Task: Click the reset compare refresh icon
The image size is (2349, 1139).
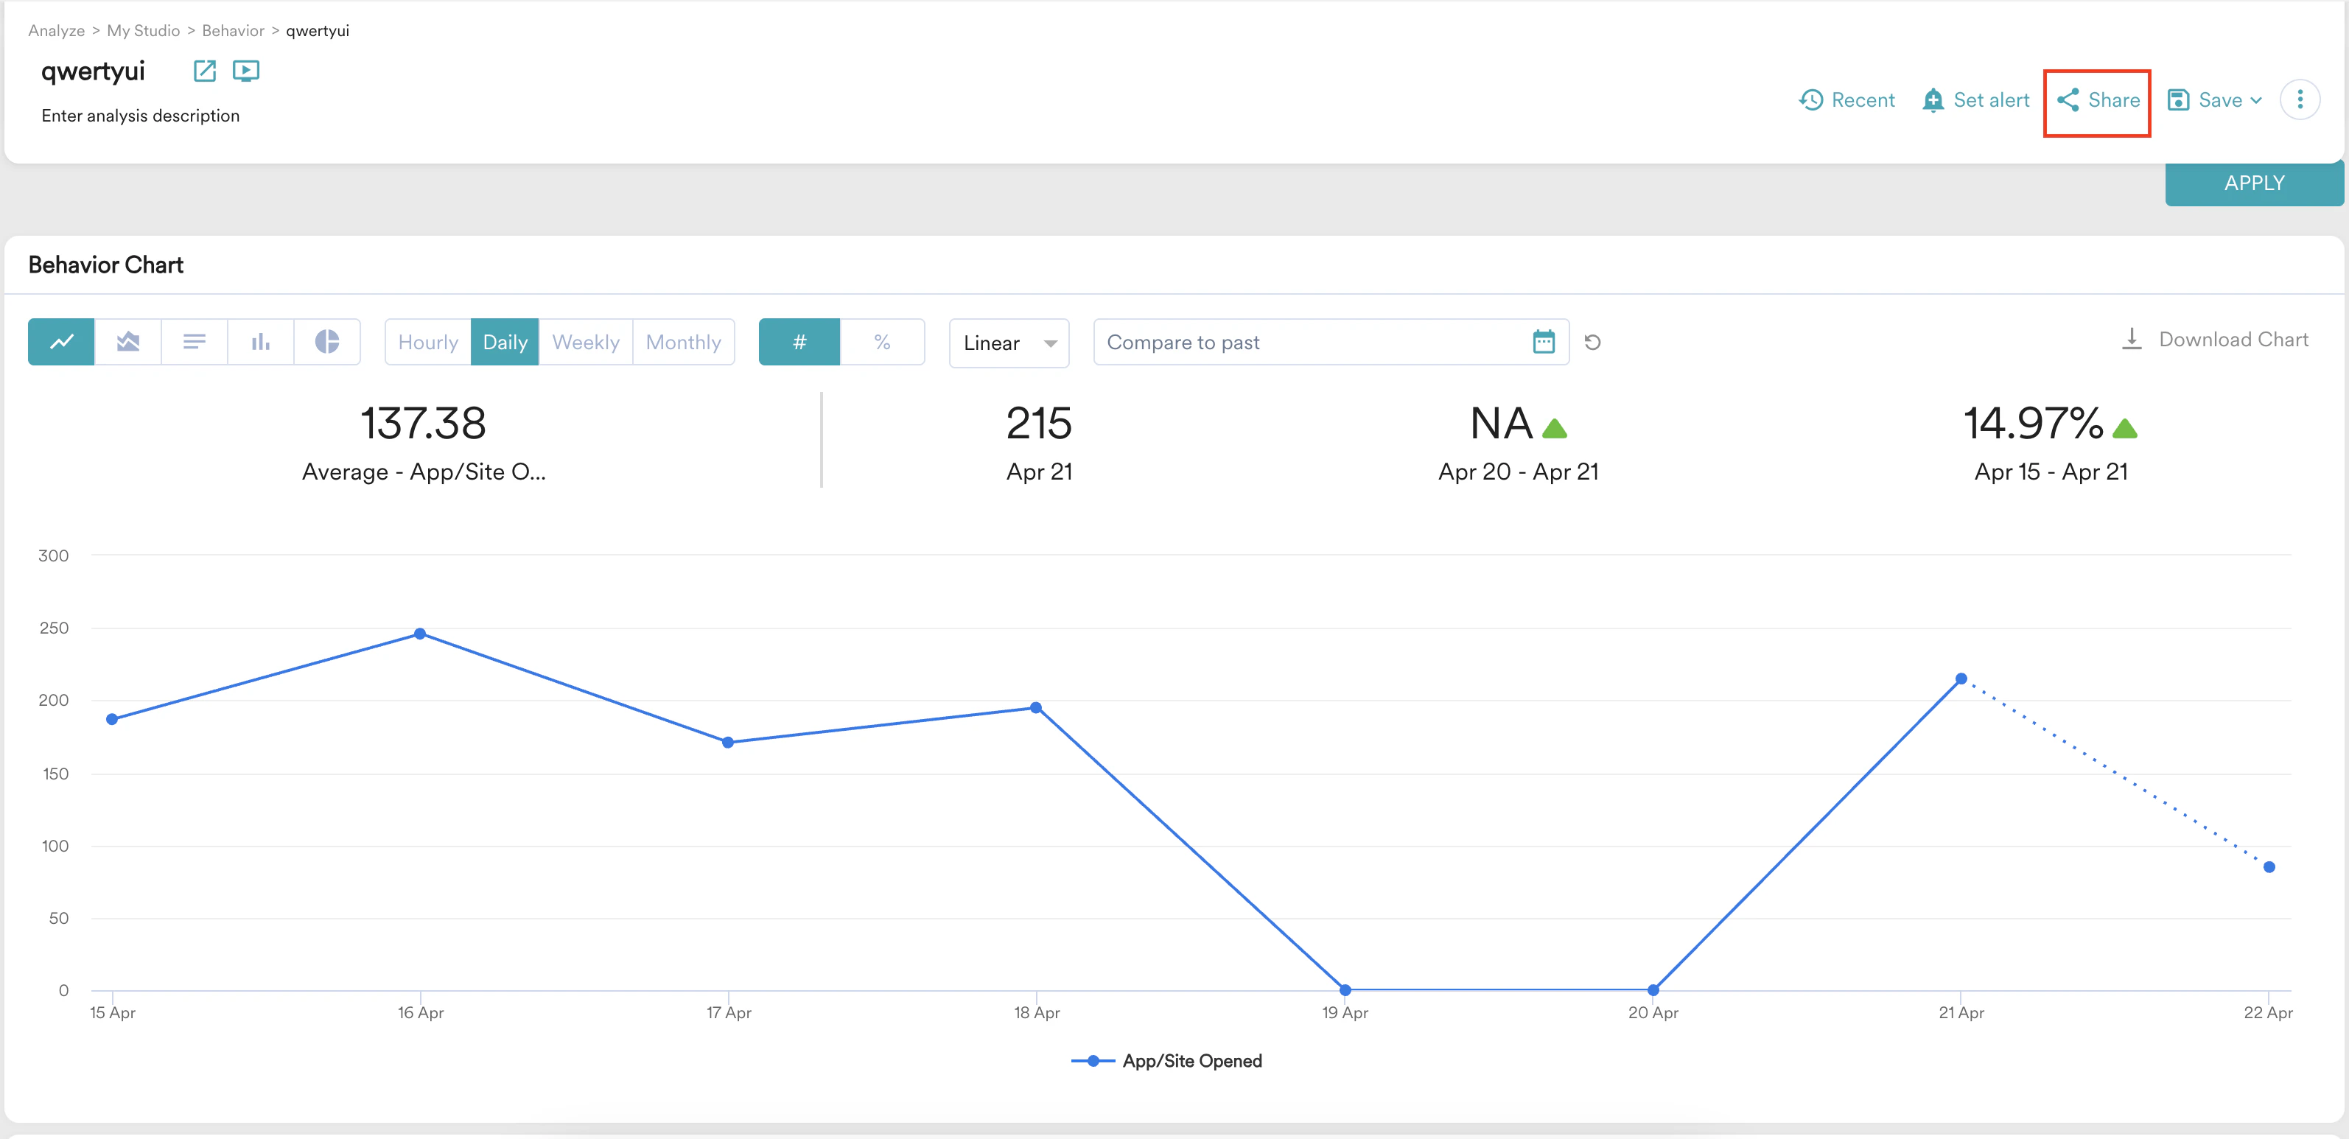Action: pyautogui.click(x=1592, y=342)
